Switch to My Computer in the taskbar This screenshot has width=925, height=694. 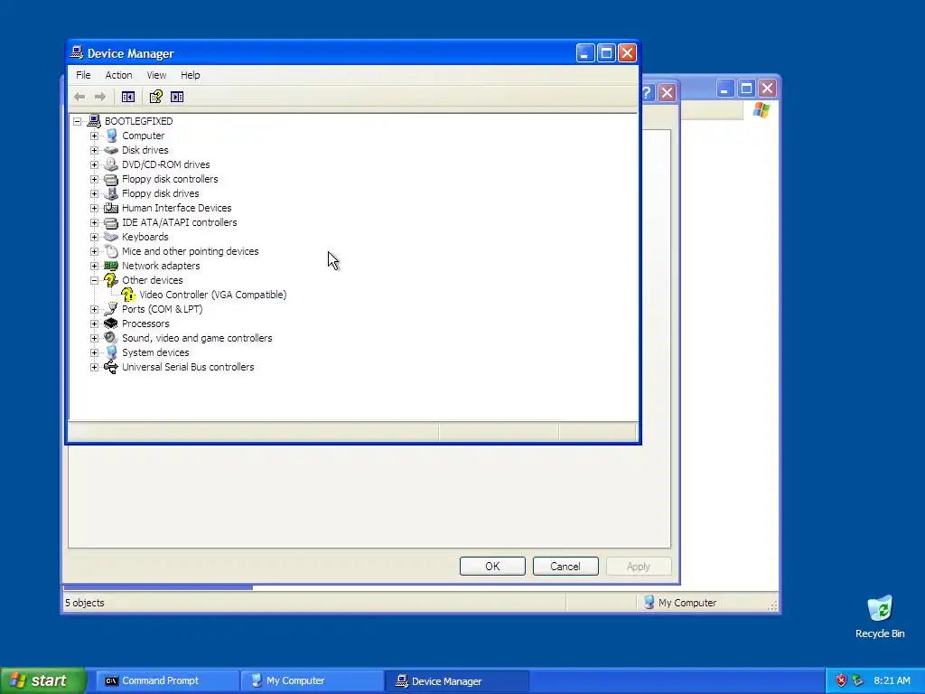[x=312, y=680]
